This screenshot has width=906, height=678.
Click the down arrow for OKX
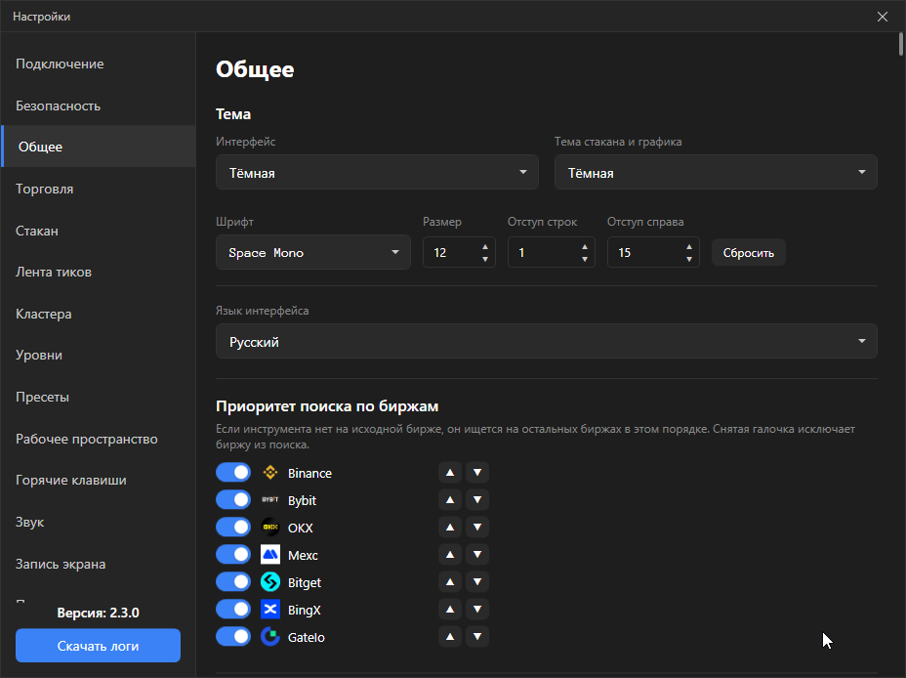pos(477,528)
